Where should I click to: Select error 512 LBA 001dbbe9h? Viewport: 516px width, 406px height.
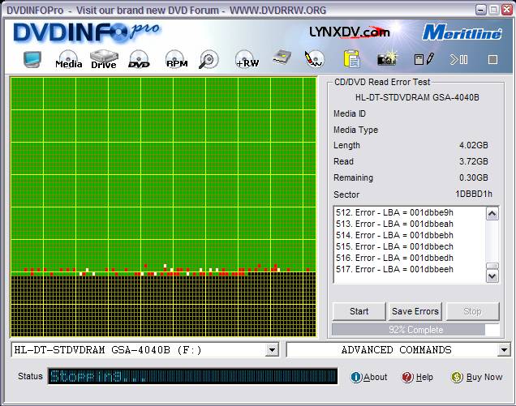(394, 212)
